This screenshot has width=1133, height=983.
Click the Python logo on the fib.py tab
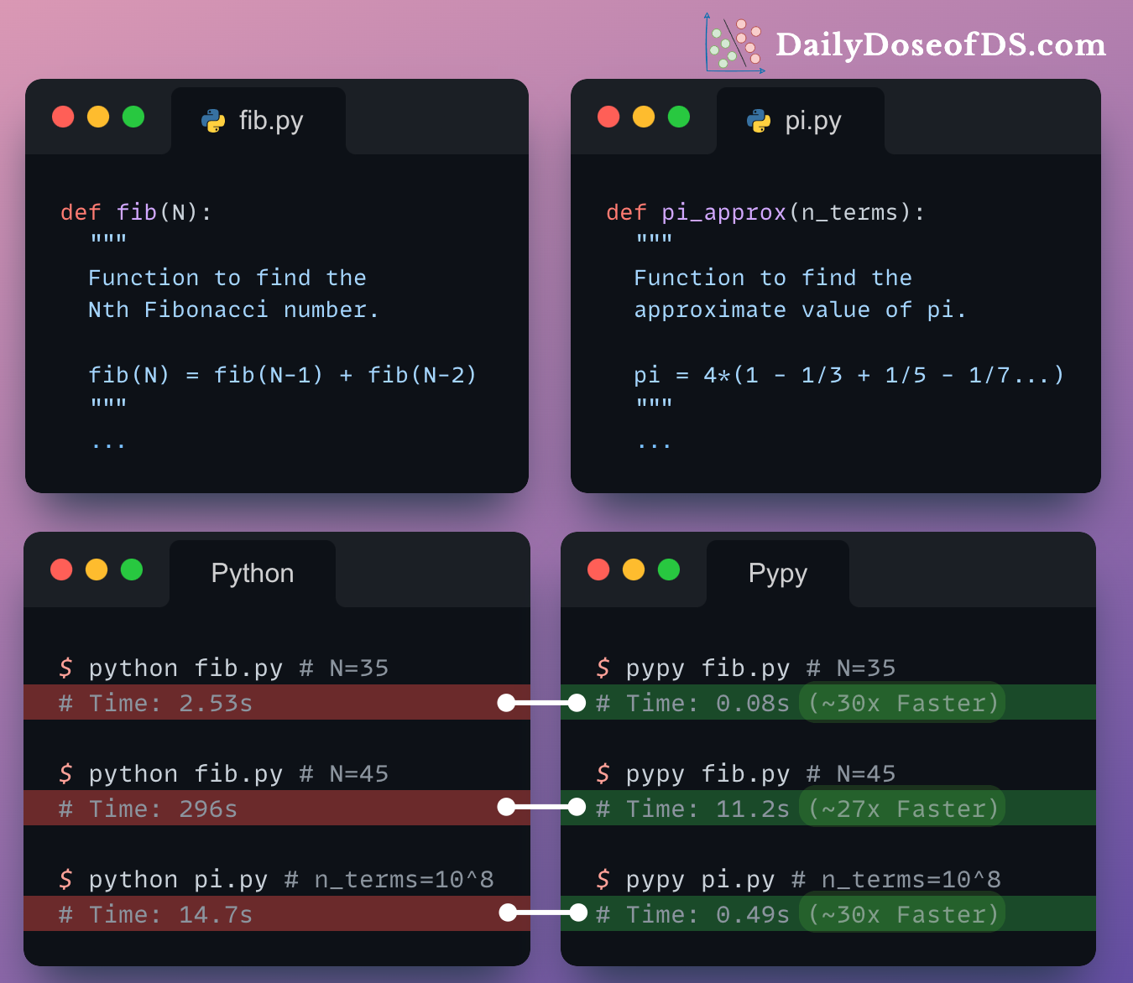click(x=214, y=120)
